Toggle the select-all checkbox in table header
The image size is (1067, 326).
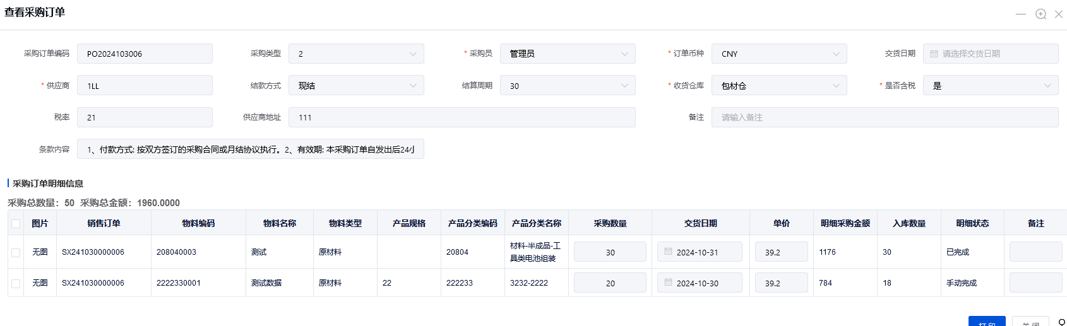pyautogui.click(x=16, y=223)
